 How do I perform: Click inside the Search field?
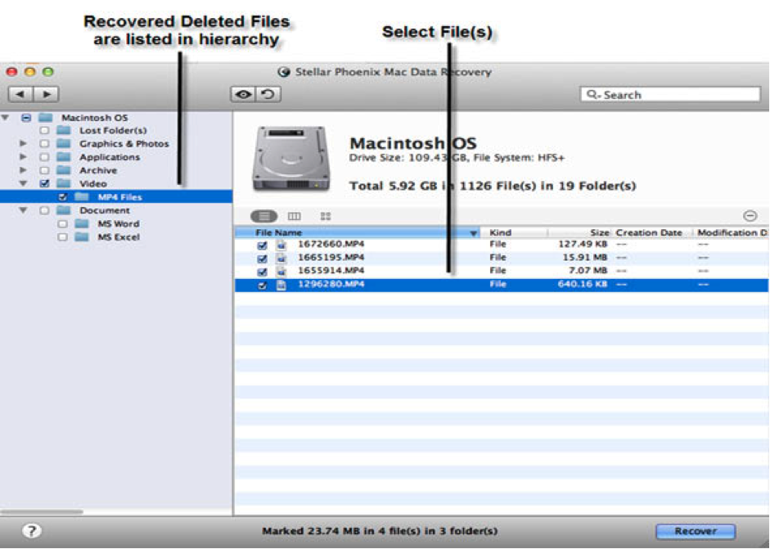[x=670, y=94]
